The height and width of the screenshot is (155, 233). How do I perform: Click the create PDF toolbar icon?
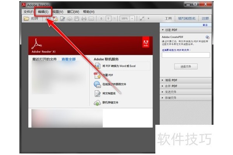55,19
